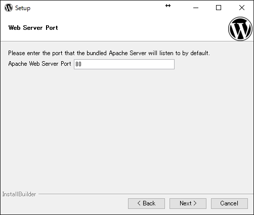Click the separator line beside InstallBuilder
The width and height of the screenshot is (254, 215).
click(x=146, y=194)
